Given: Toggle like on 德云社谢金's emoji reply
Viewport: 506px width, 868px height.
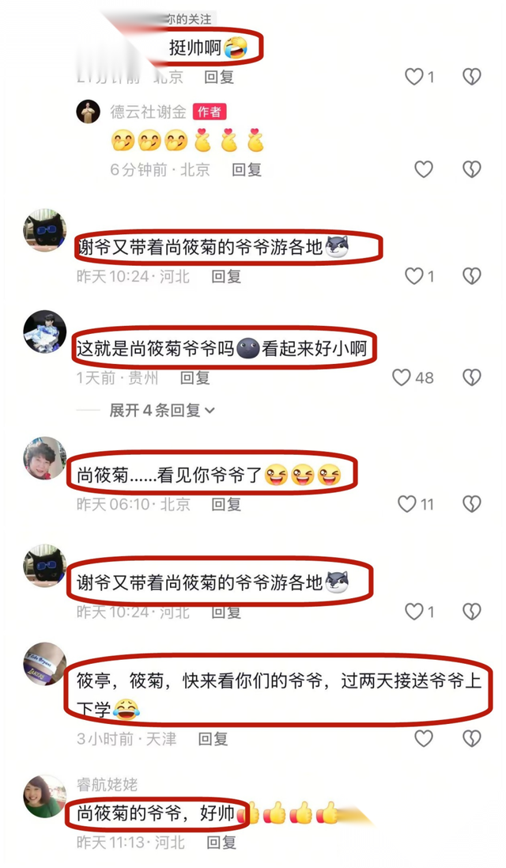Looking at the screenshot, I should [x=424, y=169].
